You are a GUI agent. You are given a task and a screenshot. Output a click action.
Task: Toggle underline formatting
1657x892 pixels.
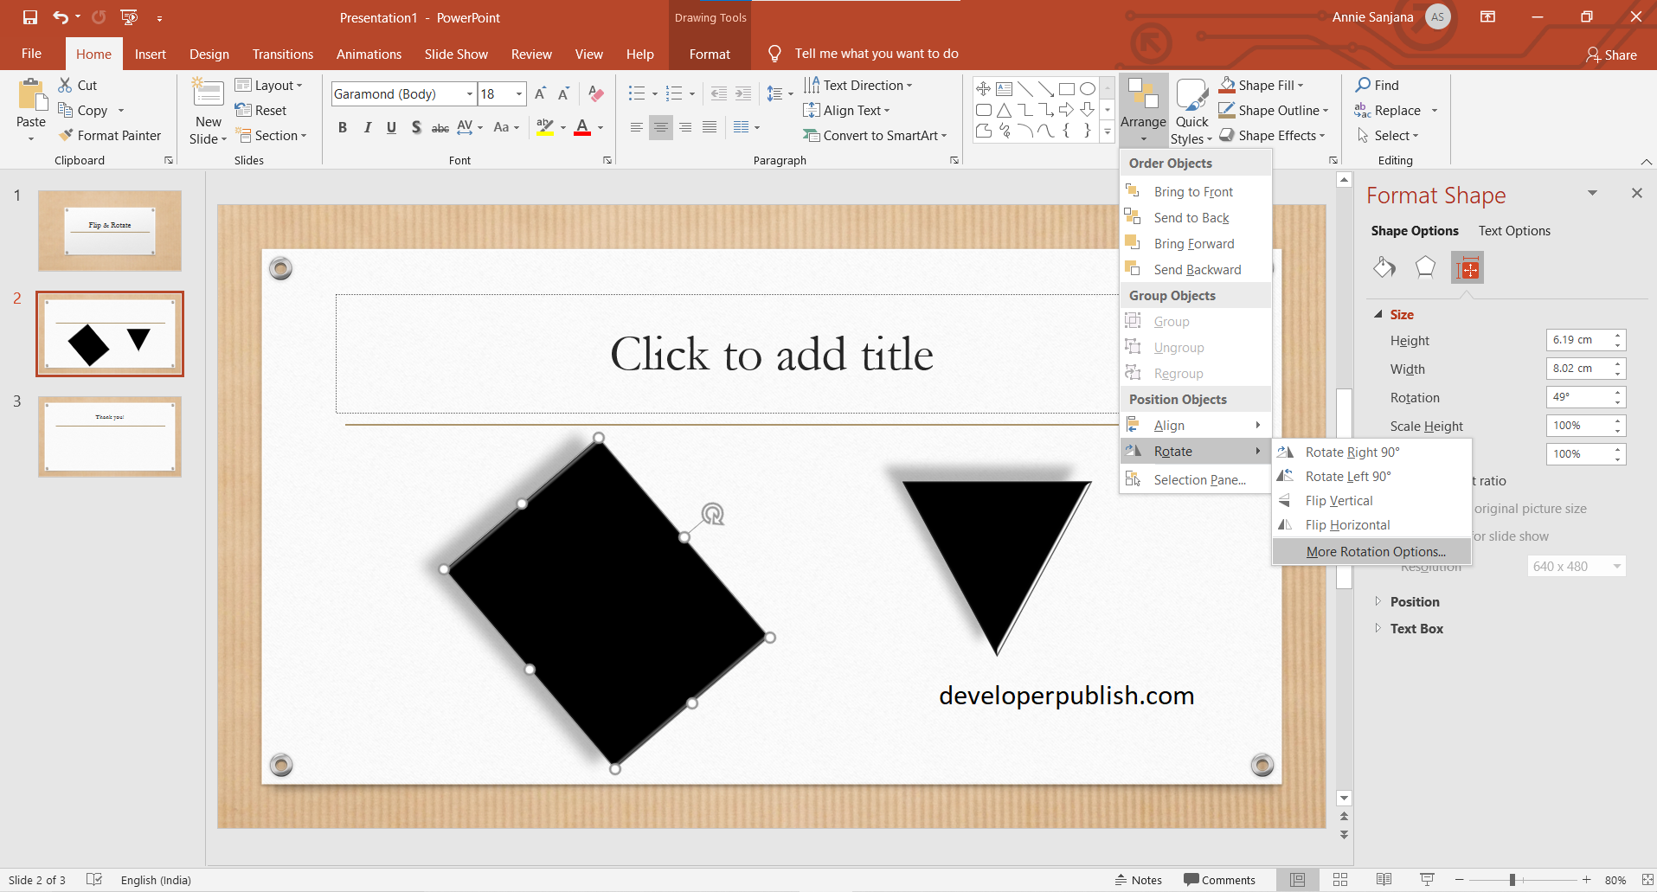tap(391, 126)
